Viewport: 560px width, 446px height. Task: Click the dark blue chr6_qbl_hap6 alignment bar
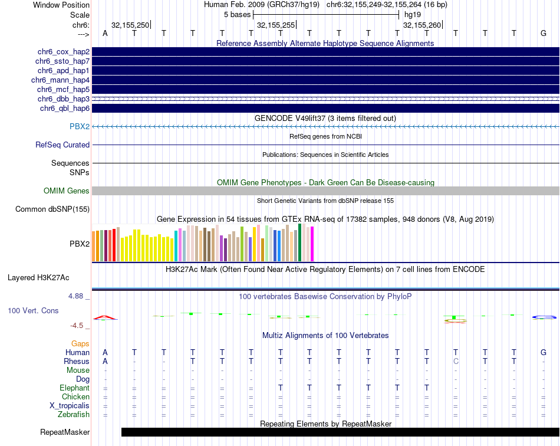click(325, 109)
